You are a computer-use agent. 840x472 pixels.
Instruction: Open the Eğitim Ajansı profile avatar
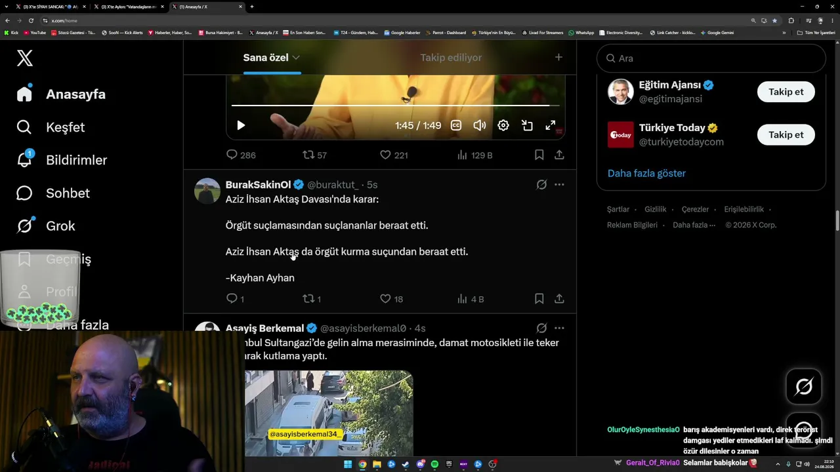point(621,92)
